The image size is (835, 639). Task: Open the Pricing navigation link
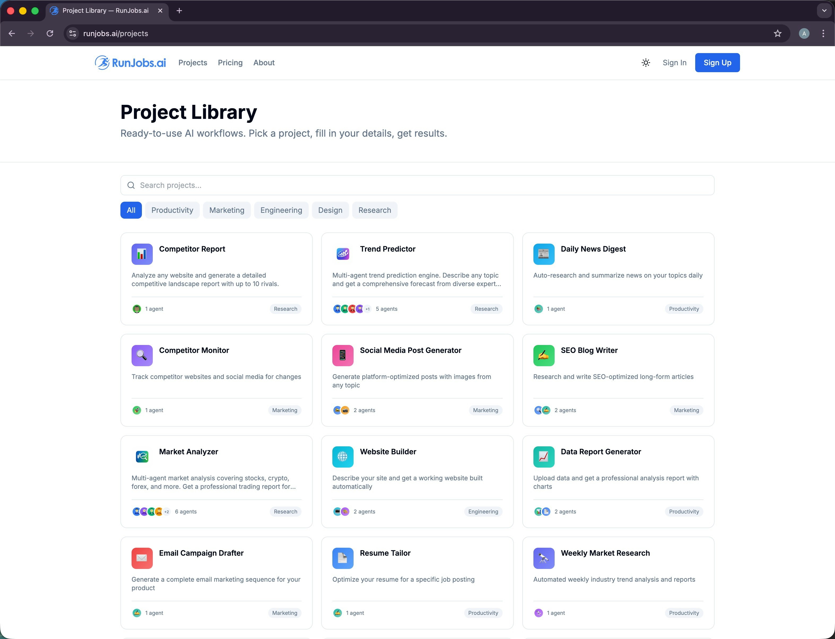tap(230, 63)
